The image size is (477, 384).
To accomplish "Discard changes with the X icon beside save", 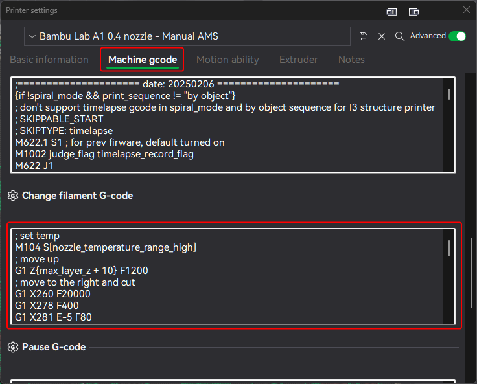I will pyautogui.click(x=382, y=36).
